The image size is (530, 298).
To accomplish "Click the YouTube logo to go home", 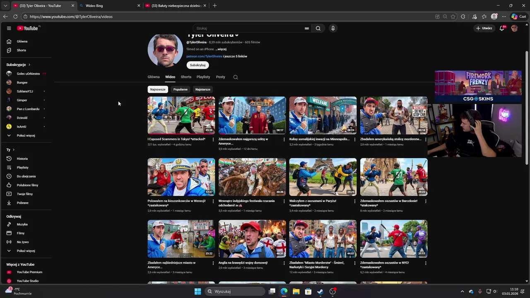I will [27, 28].
